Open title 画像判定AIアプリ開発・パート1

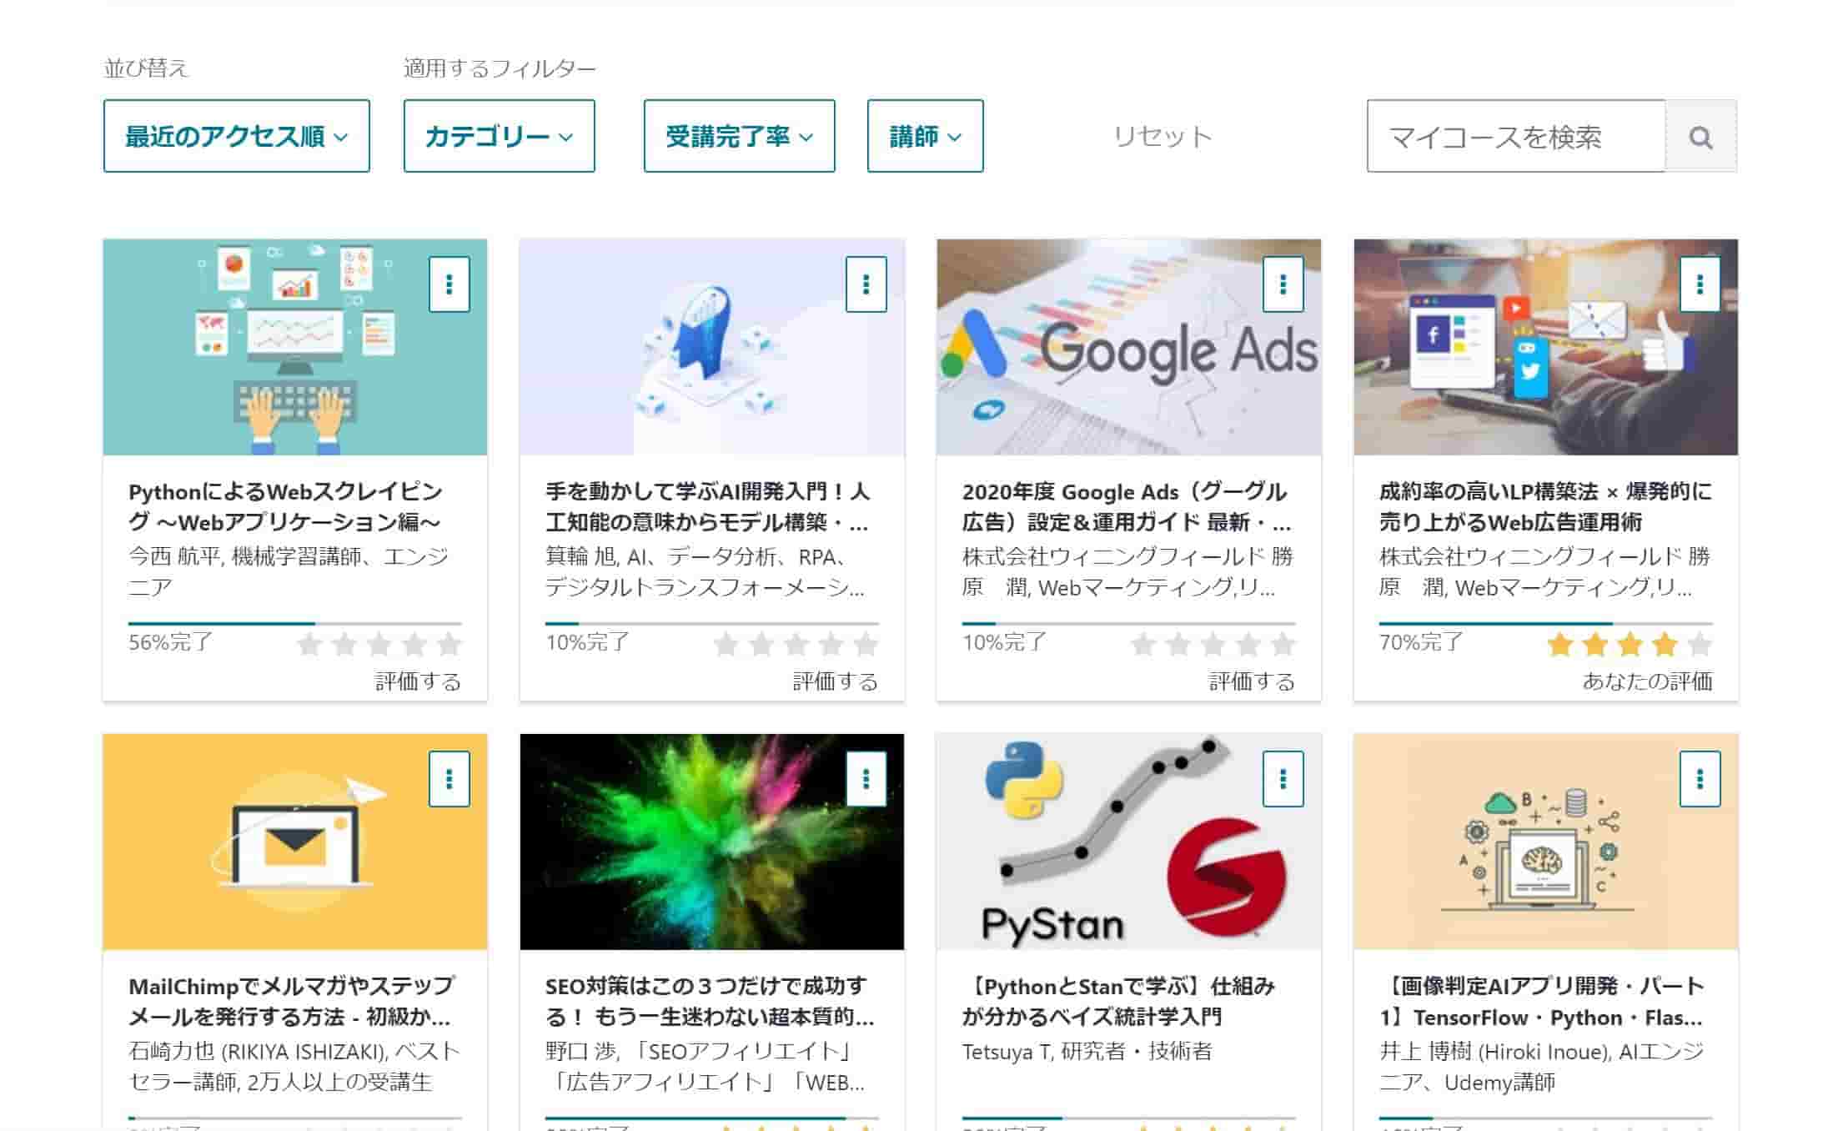click(1542, 1002)
